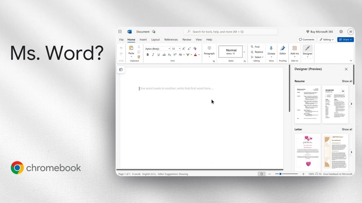Click the Find magnifier button
Screen dimensions: 362x203
pos(255,47)
